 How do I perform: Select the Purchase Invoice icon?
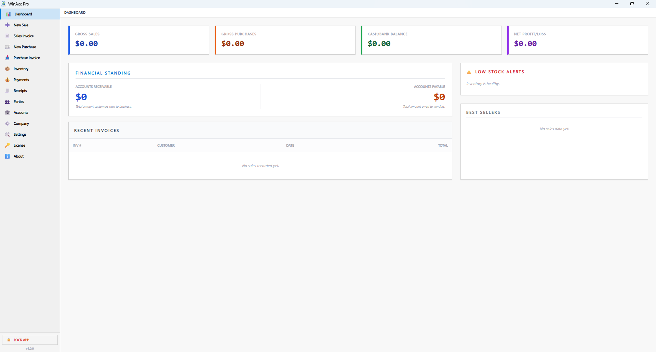point(7,58)
